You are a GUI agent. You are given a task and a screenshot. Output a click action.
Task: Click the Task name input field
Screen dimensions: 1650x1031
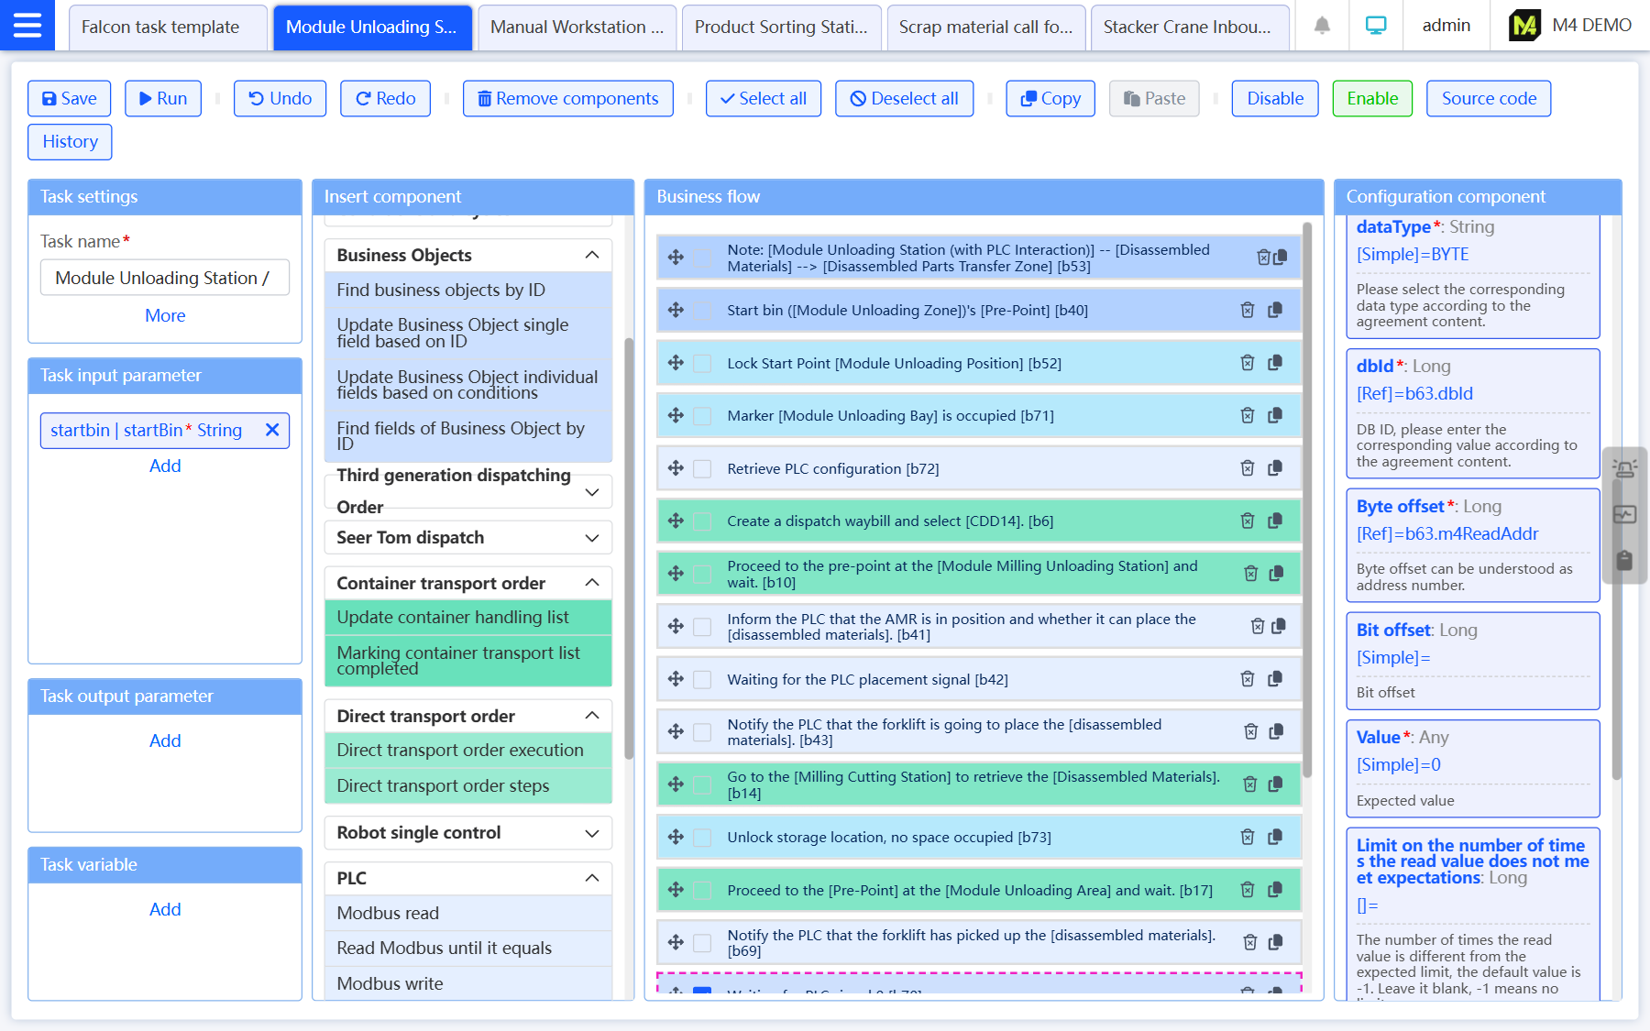[x=165, y=278]
